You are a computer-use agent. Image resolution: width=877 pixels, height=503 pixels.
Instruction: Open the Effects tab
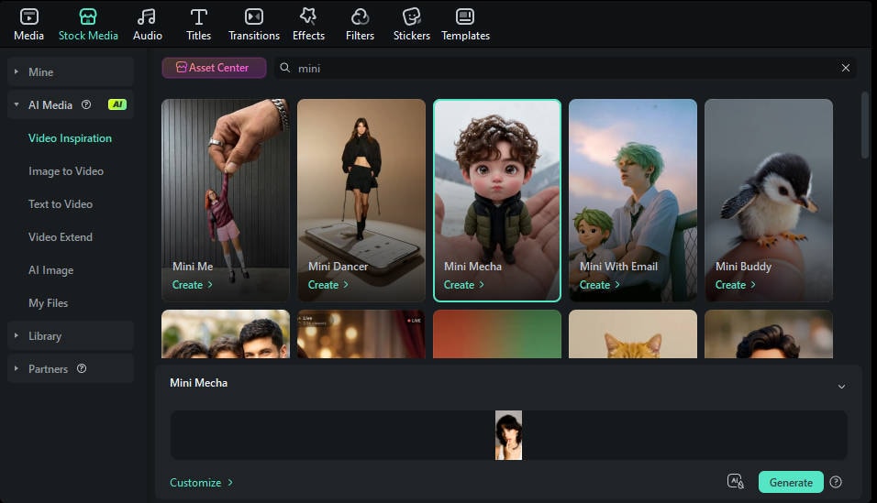click(308, 25)
